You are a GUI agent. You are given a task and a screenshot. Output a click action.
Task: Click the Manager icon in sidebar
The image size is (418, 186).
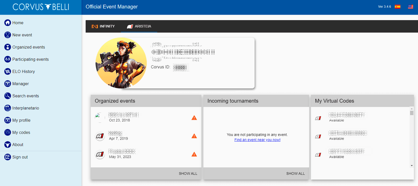[x=7, y=84]
